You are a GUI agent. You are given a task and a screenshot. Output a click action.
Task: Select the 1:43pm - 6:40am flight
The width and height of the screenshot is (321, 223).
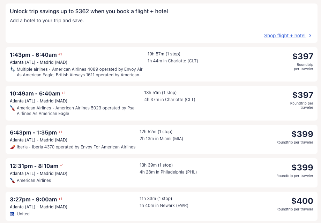33,55
